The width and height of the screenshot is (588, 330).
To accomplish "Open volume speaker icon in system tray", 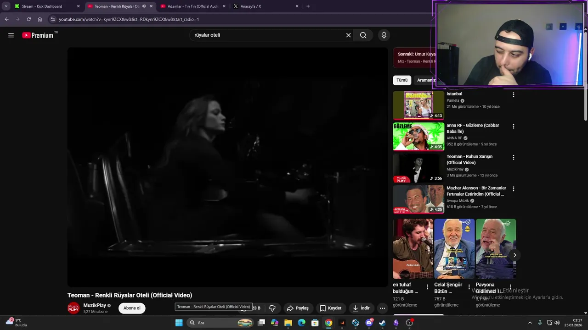I will point(557,323).
